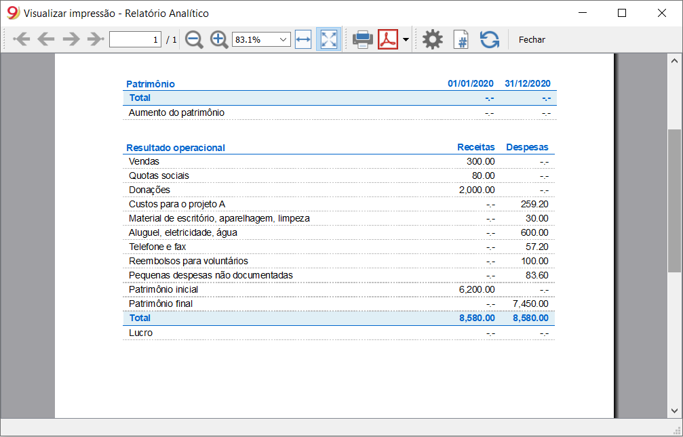Click the Receitas column header
Viewport: 683px width, 437px height.
[x=475, y=147]
